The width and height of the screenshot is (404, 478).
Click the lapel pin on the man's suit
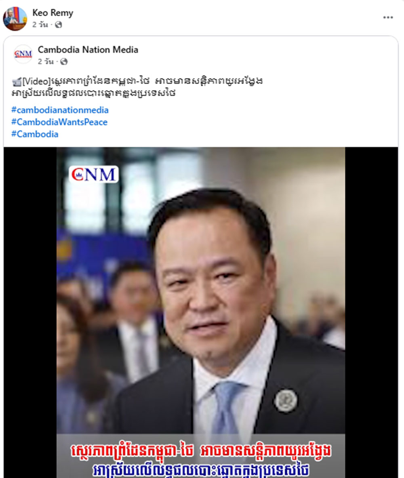click(286, 400)
